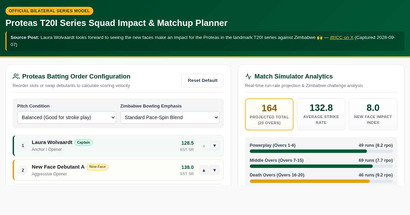This screenshot has width=410, height=215.
Task: Click the Proteas T20I Series page title
Action: click(x=117, y=23)
